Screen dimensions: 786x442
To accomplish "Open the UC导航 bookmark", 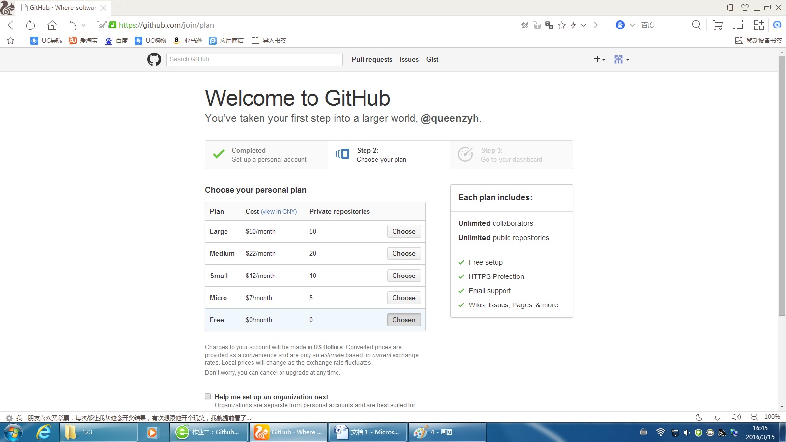I will tap(46, 41).
